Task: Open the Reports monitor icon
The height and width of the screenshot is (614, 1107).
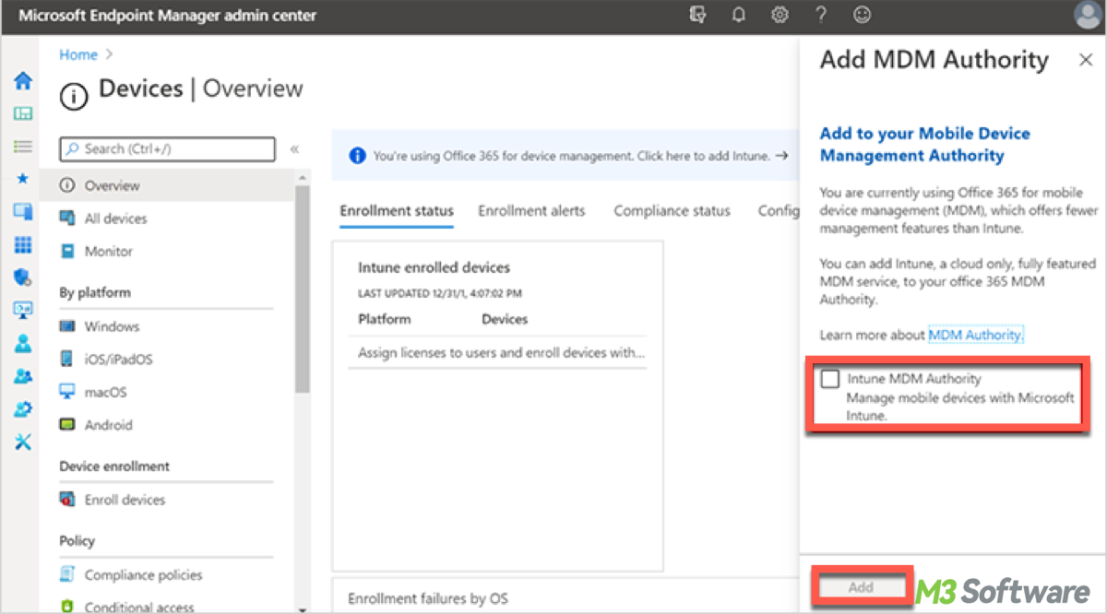Action: coord(23,310)
